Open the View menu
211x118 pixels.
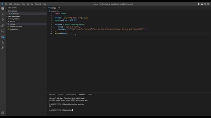(23, 4)
